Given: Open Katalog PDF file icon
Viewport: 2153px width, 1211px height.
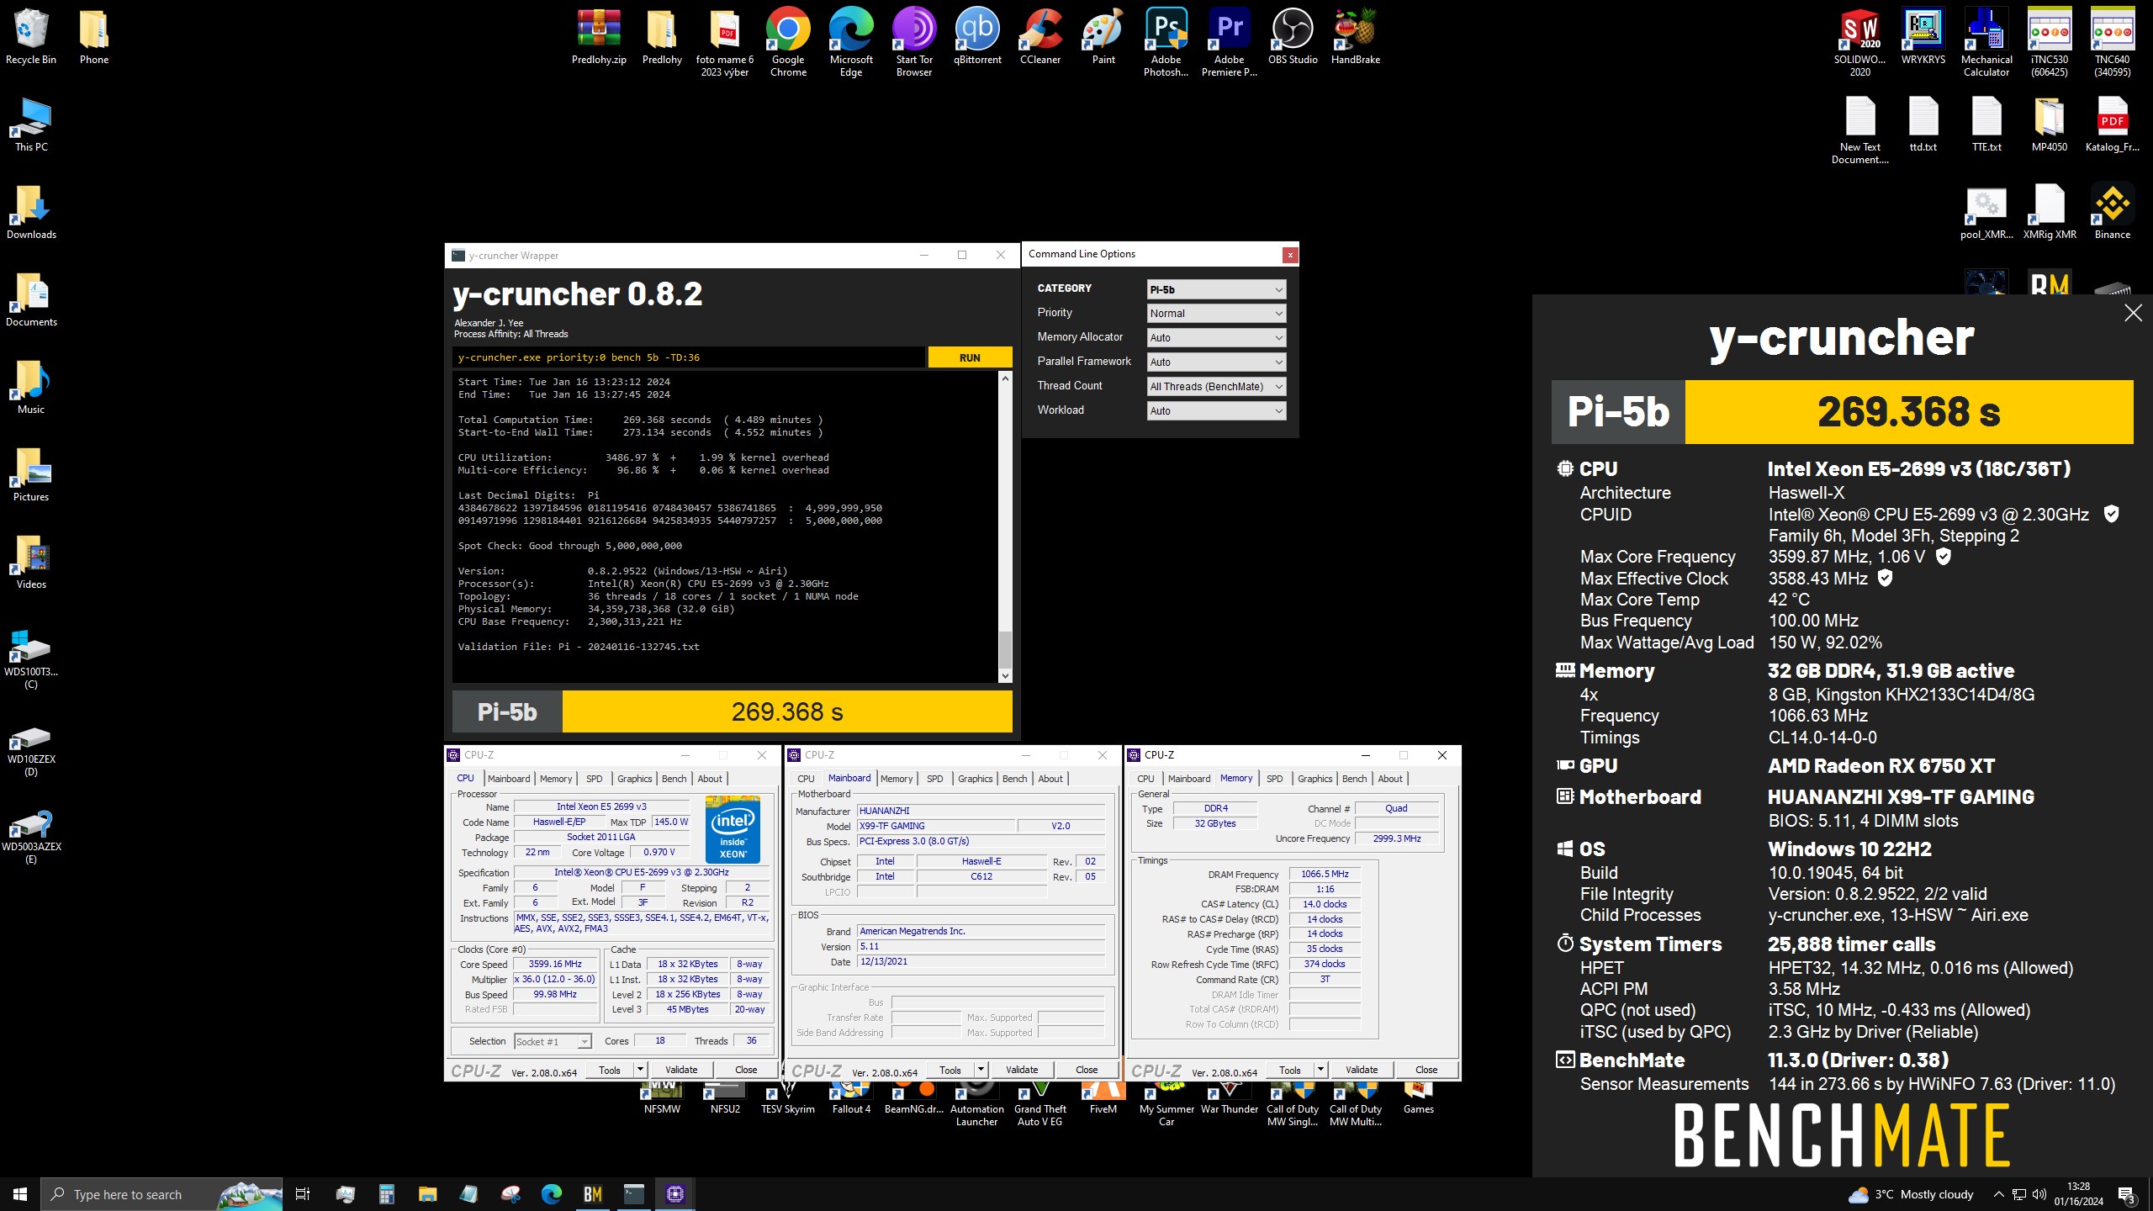Looking at the screenshot, I should [x=2112, y=124].
